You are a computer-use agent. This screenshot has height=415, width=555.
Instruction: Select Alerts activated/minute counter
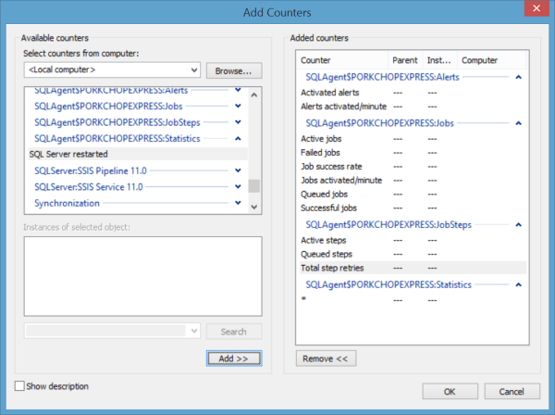[413, 107]
